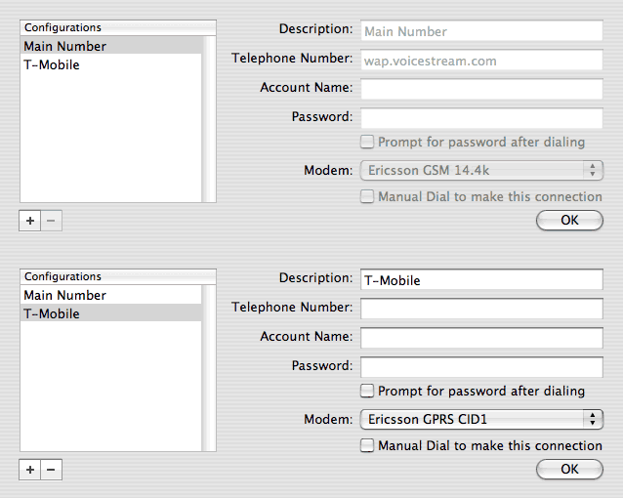Open the Ericsson GSM 14.4k modem dropdown
Screen dimensions: 623x498
pos(481,171)
